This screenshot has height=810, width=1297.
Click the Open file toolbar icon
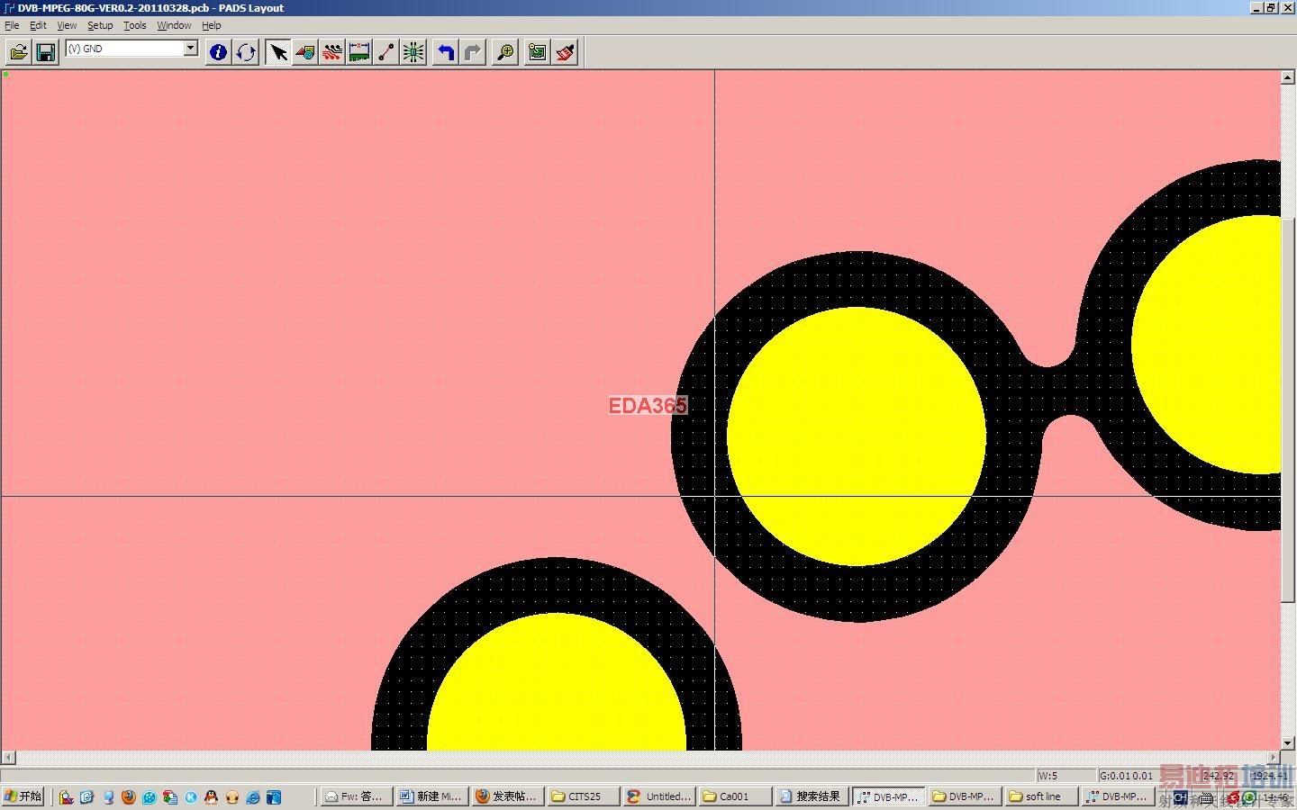pos(19,52)
